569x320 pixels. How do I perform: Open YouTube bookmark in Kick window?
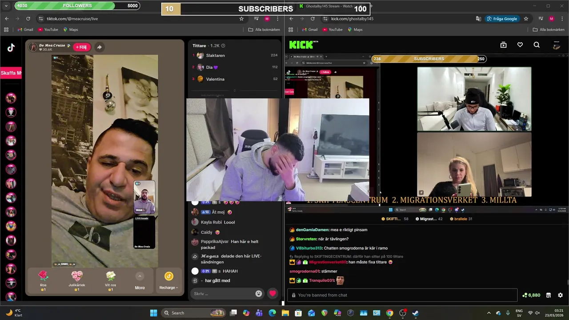coord(333,30)
